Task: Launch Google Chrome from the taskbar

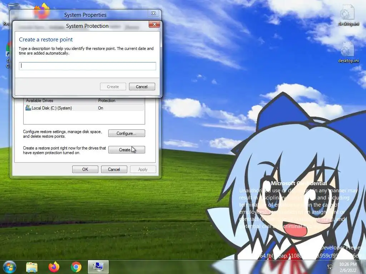Action: click(x=76, y=267)
